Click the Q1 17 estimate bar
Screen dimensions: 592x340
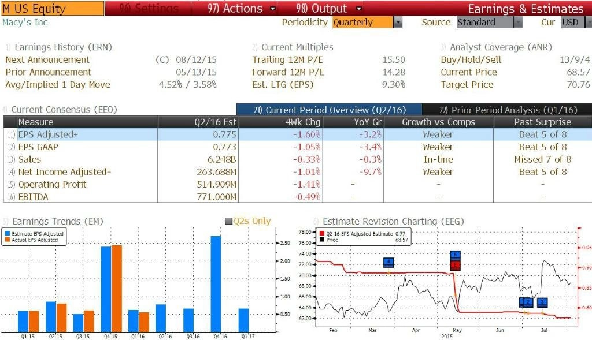point(243,320)
